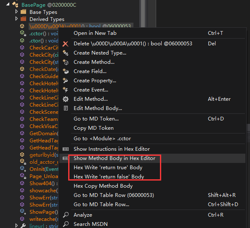Click the red X Delete icon

point(65,44)
